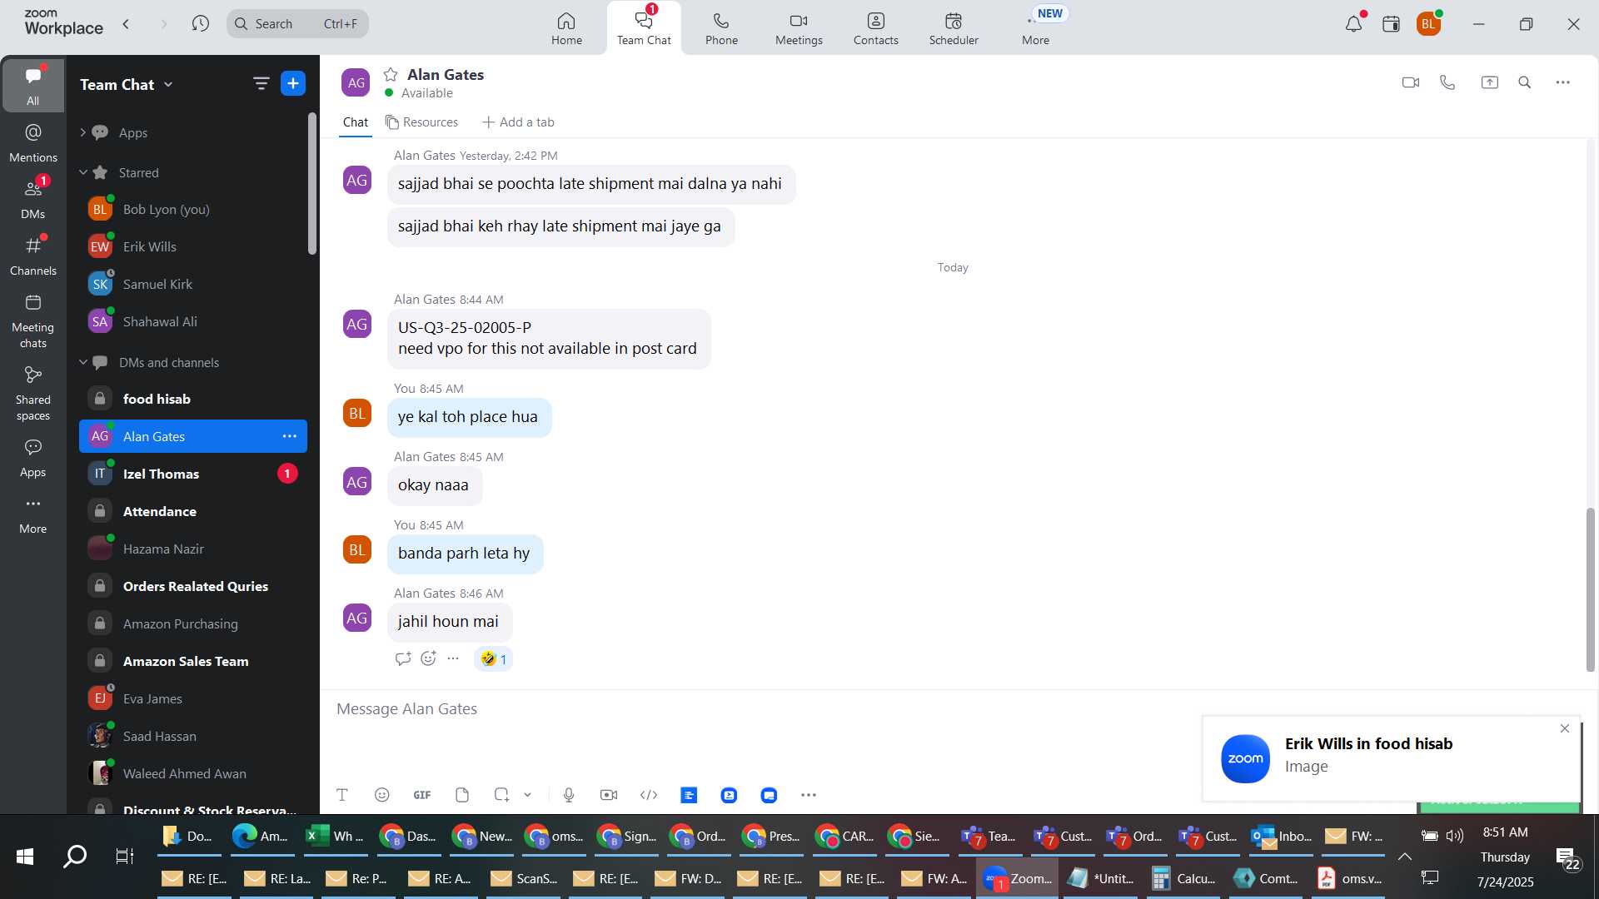Share screen with Alan Gates

point(1489,82)
